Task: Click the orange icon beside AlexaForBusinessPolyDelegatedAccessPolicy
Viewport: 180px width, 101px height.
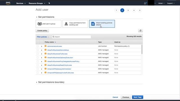Action: click(x=46, y=61)
